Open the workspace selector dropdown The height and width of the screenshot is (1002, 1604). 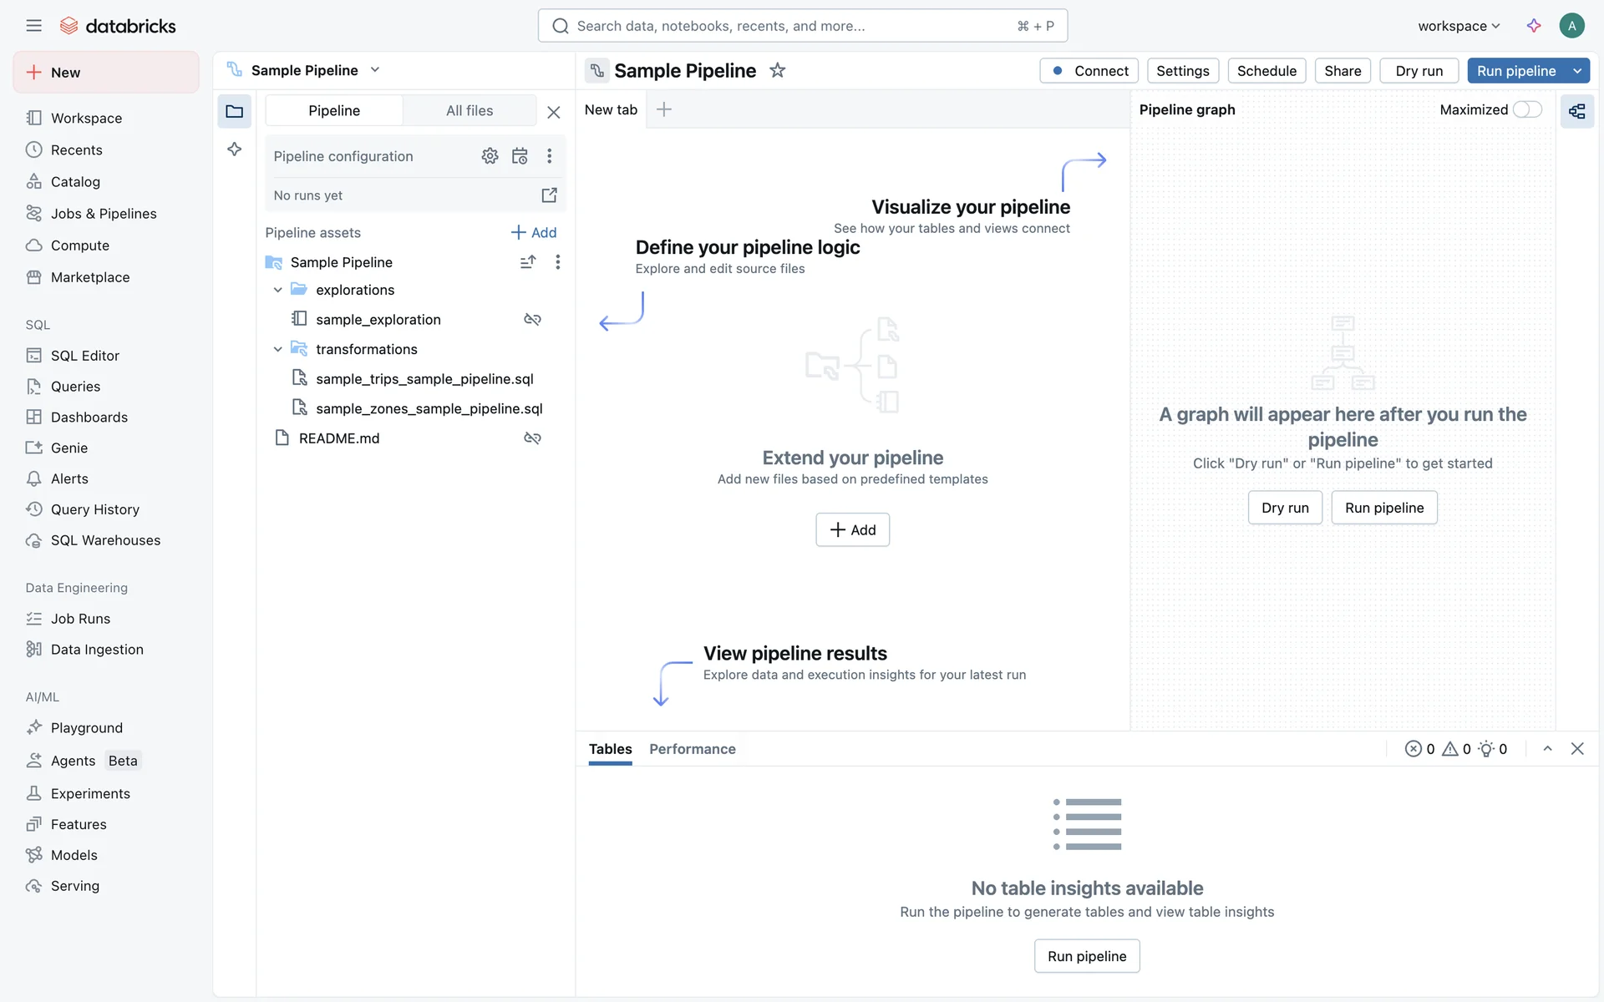(1459, 26)
